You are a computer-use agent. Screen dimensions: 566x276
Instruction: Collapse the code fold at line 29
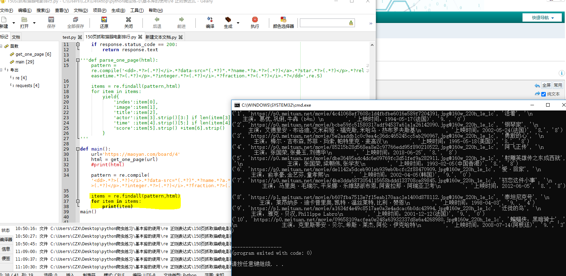click(x=78, y=149)
